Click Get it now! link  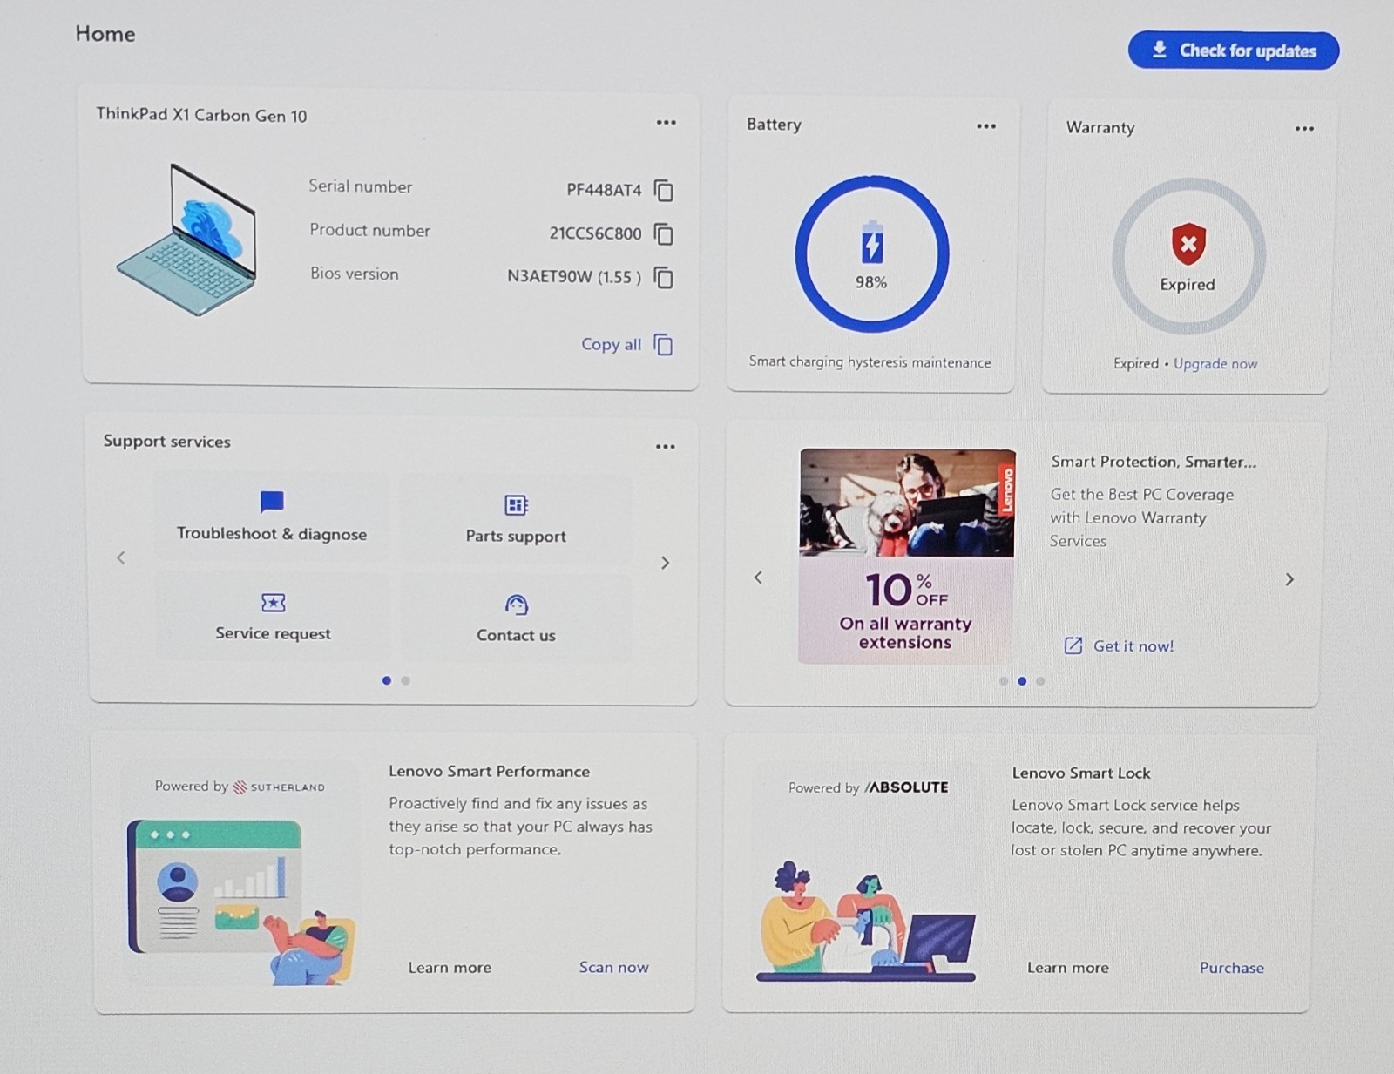[x=1133, y=646]
